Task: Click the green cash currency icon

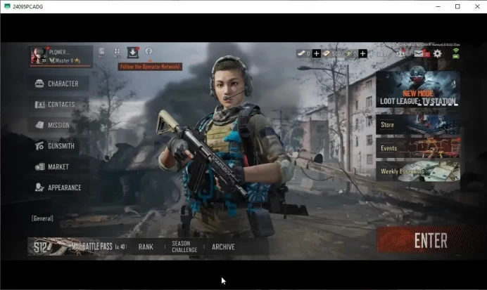Action: pos(348,53)
